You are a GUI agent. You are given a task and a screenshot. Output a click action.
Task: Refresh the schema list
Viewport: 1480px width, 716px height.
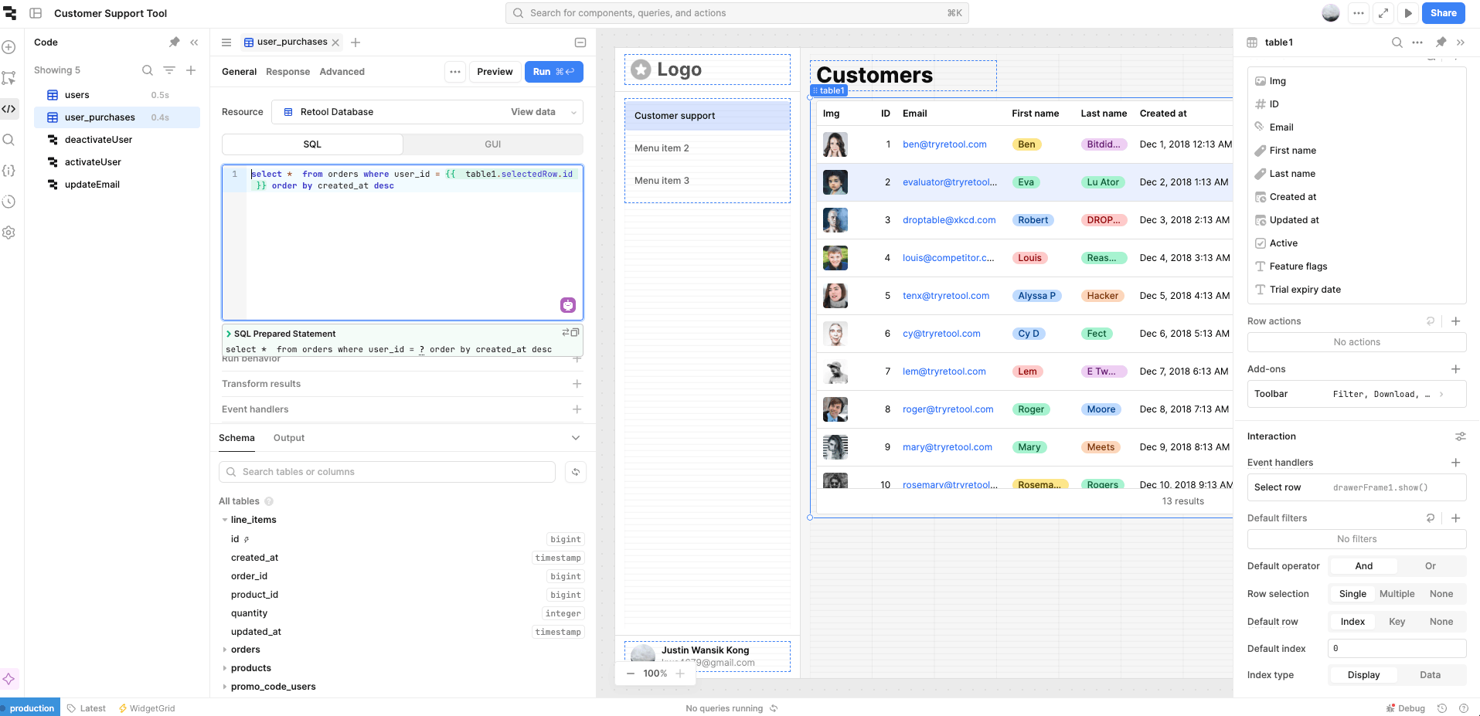(576, 472)
